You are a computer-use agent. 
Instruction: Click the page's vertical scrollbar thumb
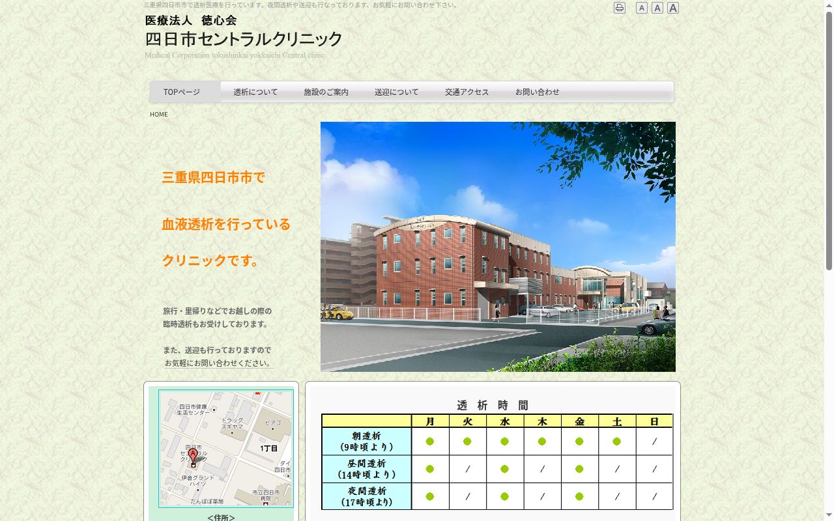pyautogui.click(x=829, y=140)
